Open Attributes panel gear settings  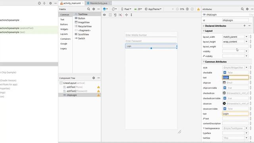tap(247, 9)
